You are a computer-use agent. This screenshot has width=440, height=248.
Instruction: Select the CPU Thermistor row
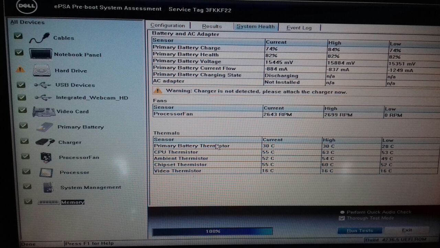296,152
